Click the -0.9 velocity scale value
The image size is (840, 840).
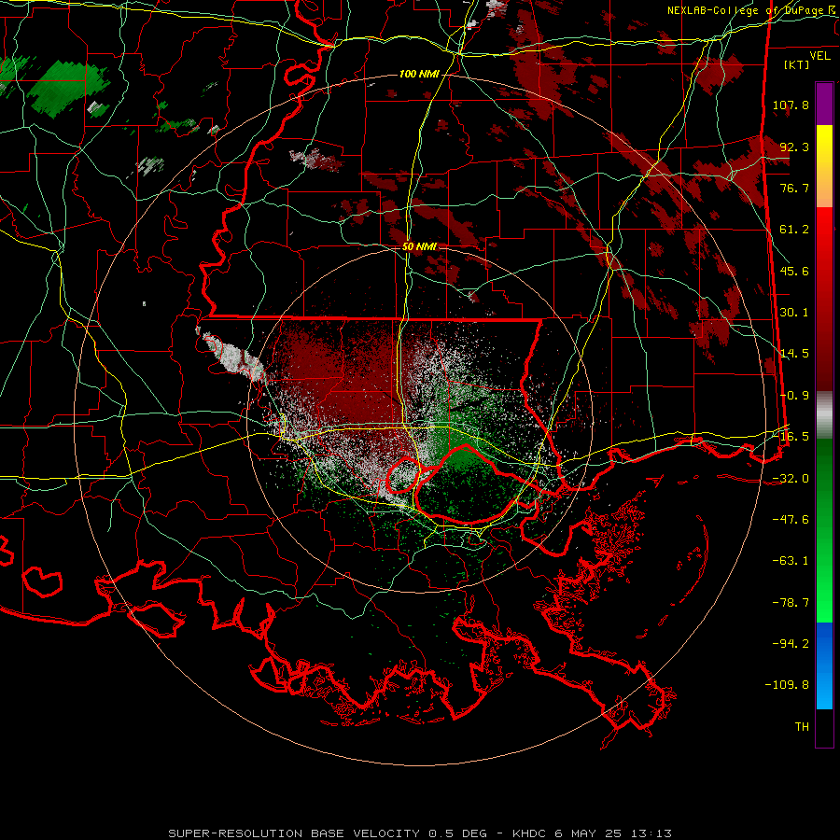pyautogui.click(x=794, y=396)
